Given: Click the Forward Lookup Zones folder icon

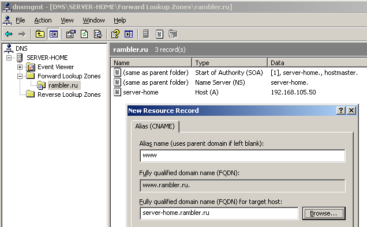Looking at the screenshot, I should coord(31,75).
